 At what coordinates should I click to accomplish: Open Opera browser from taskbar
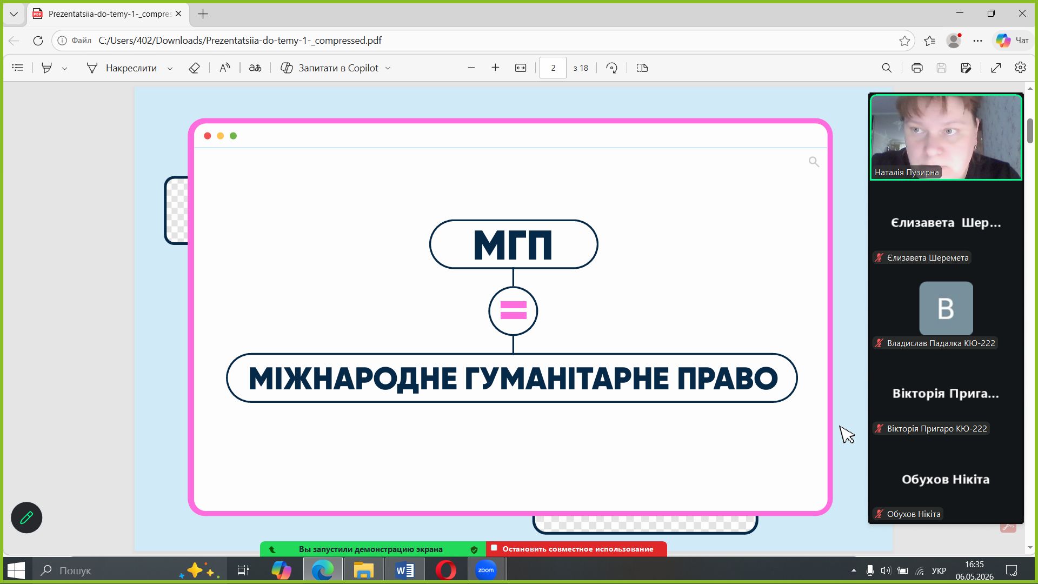point(445,570)
